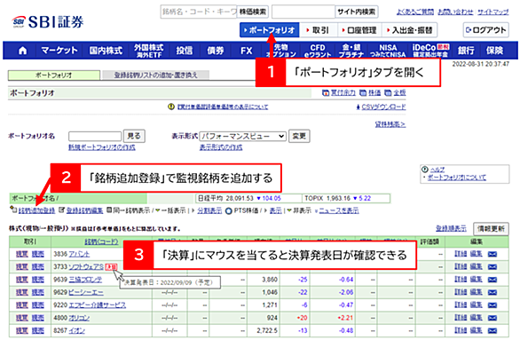Open the 新規ポートフォリオの作成 link
520x340 pixels.
pos(102,147)
